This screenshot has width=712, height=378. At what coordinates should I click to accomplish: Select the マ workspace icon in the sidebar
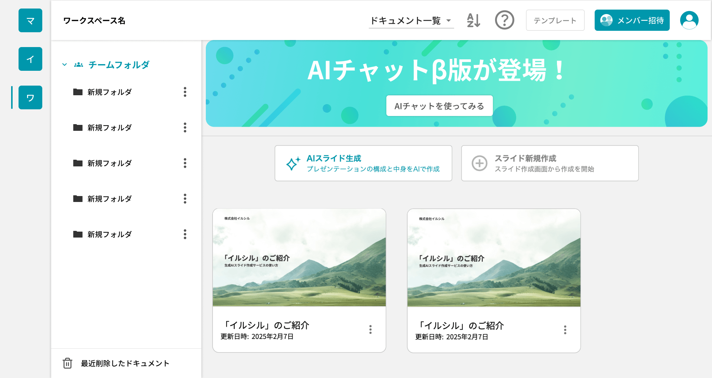(x=30, y=20)
